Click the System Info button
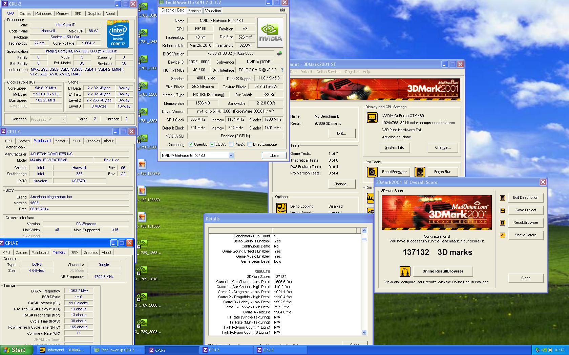The image size is (569, 355). point(394,147)
